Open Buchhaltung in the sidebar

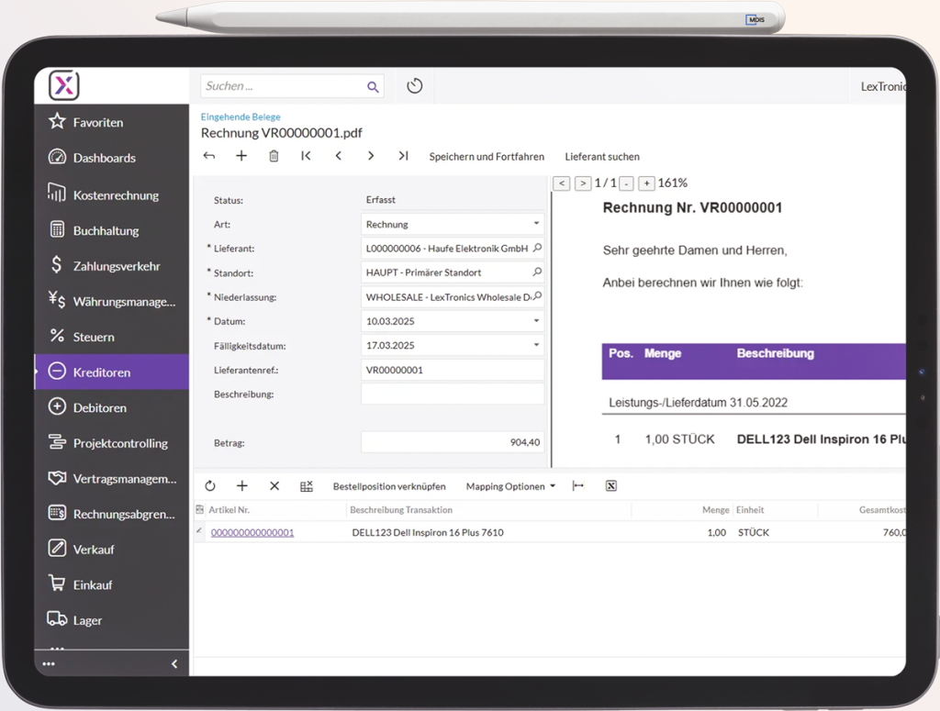coord(106,230)
